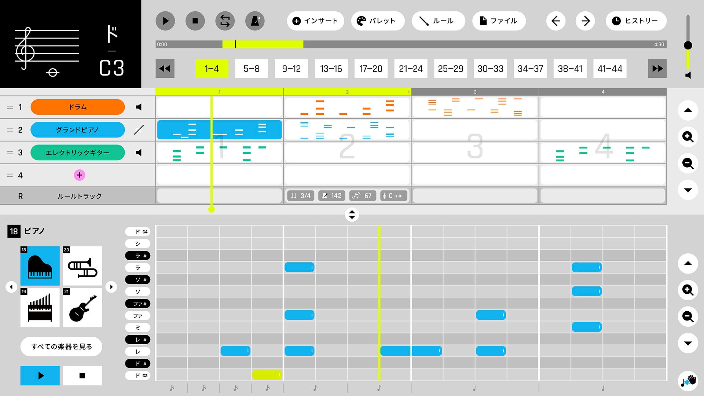Click すべての楽器を見る button
Image resolution: width=704 pixels, height=396 pixels.
coord(61,346)
